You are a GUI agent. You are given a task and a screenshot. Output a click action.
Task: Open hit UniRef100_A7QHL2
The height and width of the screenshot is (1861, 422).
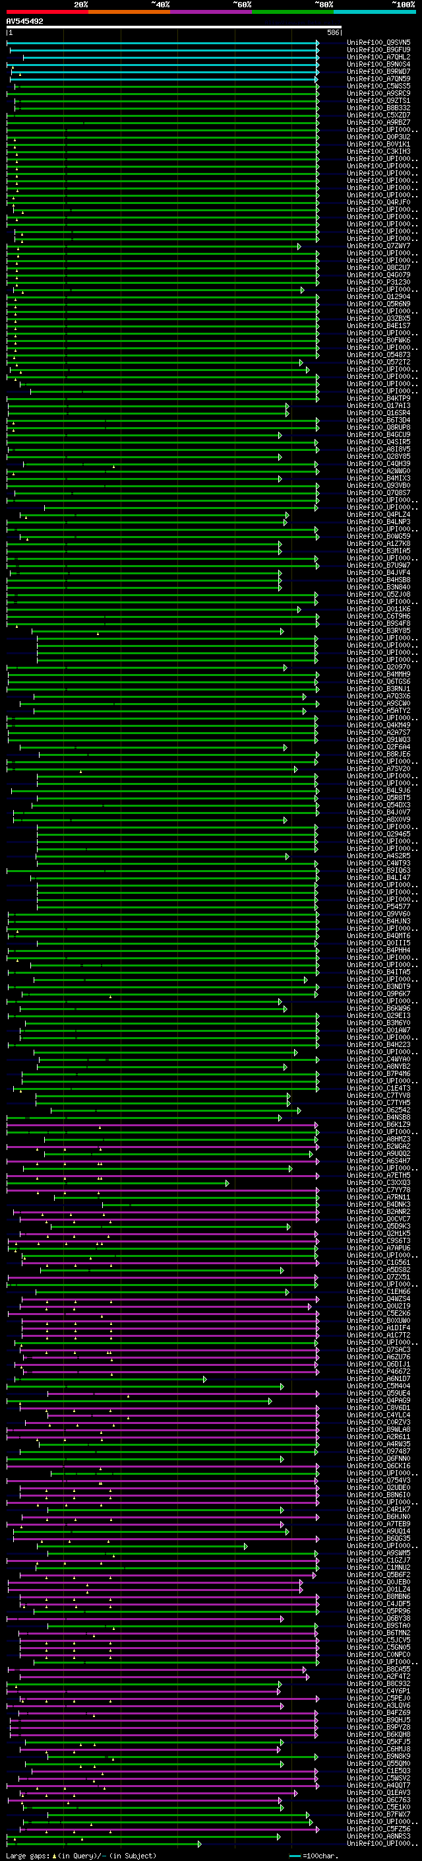(378, 57)
